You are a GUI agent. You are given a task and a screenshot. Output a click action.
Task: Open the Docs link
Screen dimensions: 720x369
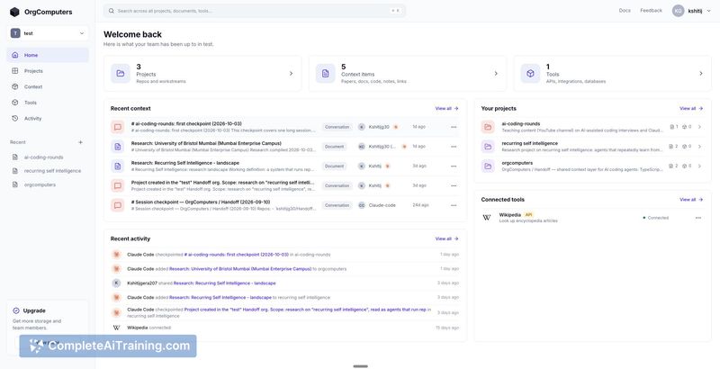625,10
